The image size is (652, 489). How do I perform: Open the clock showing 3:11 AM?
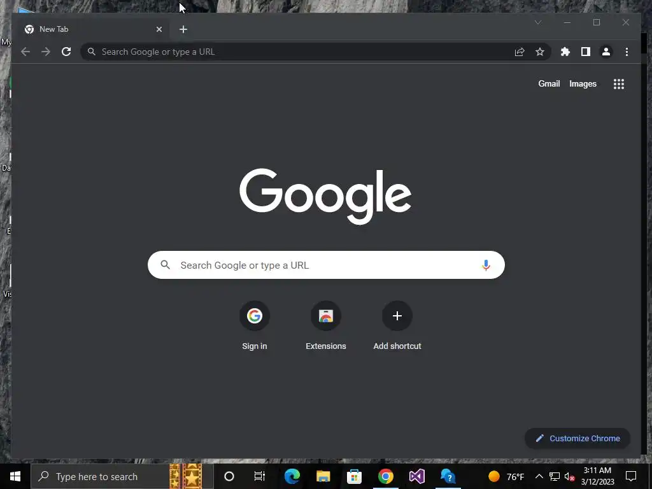(597, 476)
